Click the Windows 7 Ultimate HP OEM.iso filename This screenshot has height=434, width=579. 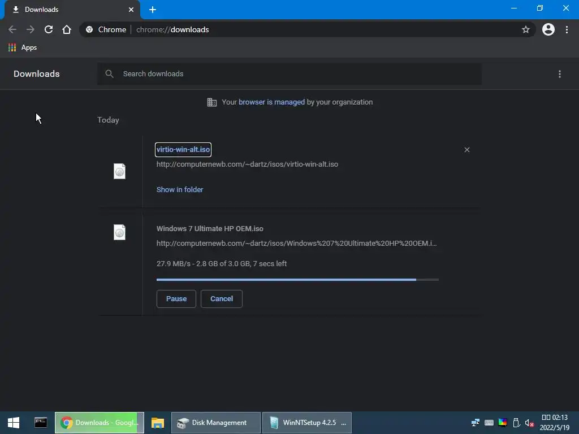pyautogui.click(x=210, y=229)
